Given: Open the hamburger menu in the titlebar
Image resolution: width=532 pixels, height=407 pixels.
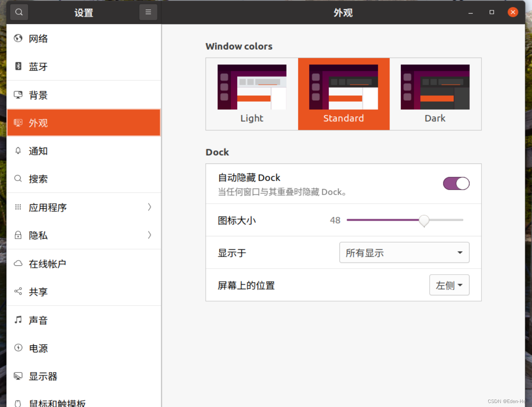Looking at the screenshot, I should click(x=148, y=12).
